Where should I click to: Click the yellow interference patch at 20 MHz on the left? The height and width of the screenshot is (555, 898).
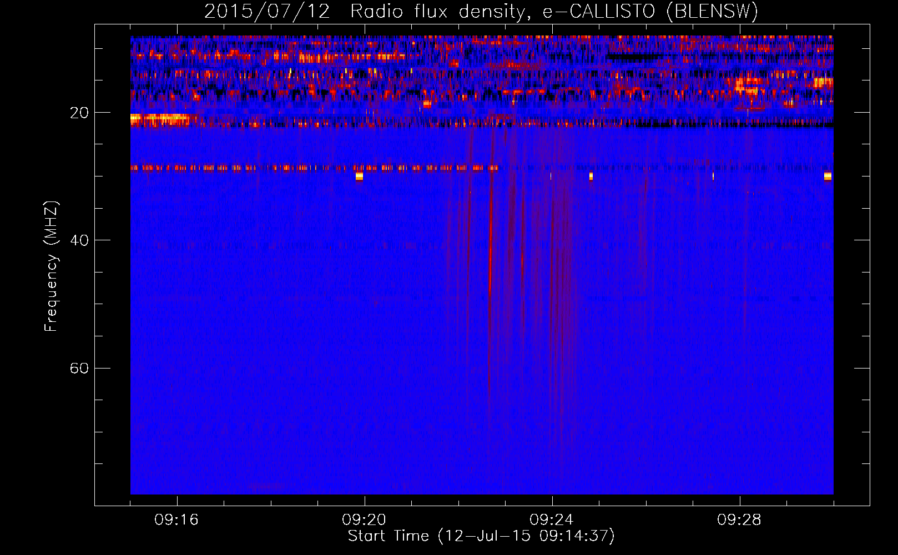click(163, 118)
